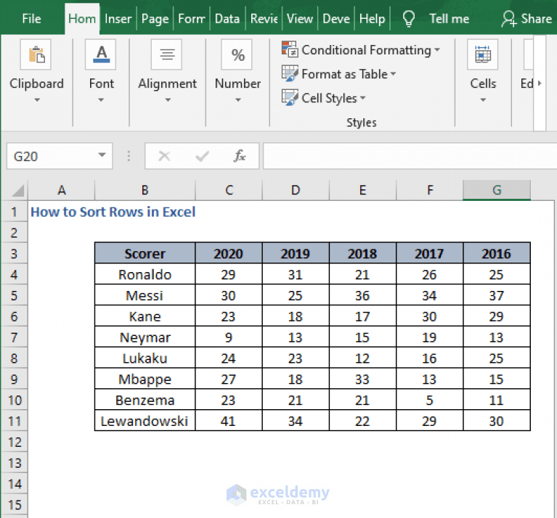Click the Cancel X in formula bar
This screenshot has height=518, width=557.
[x=164, y=156]
